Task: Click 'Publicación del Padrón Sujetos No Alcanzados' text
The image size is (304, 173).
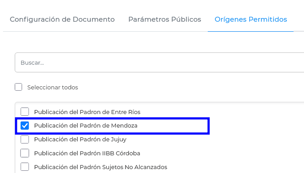Action: tap(100, 167)
